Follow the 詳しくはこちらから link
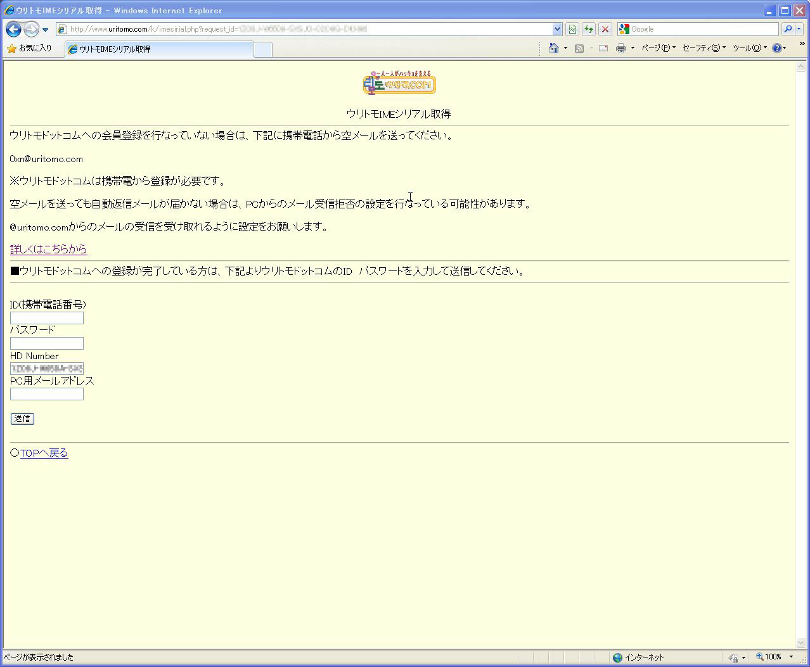810x667 pixels. click(x=48, y=249)
